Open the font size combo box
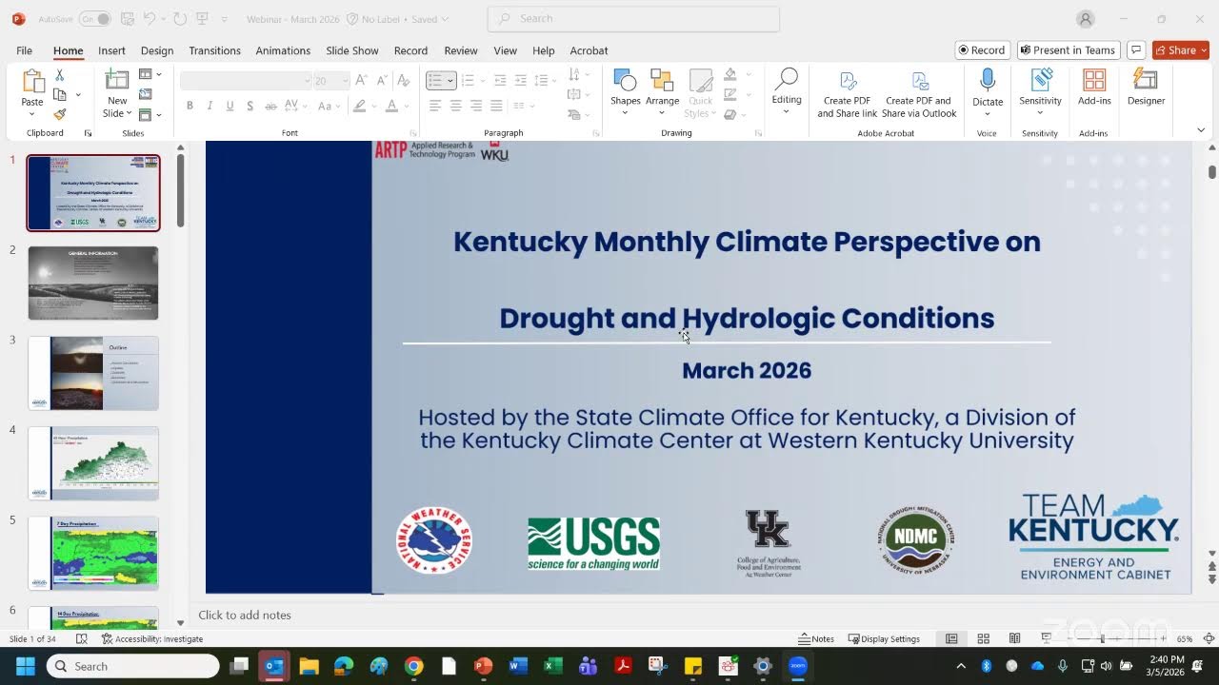The image size is (1219, 685). [330, 81]
